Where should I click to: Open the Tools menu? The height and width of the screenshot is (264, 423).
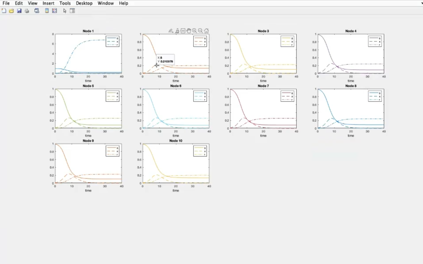coord(65,3)
